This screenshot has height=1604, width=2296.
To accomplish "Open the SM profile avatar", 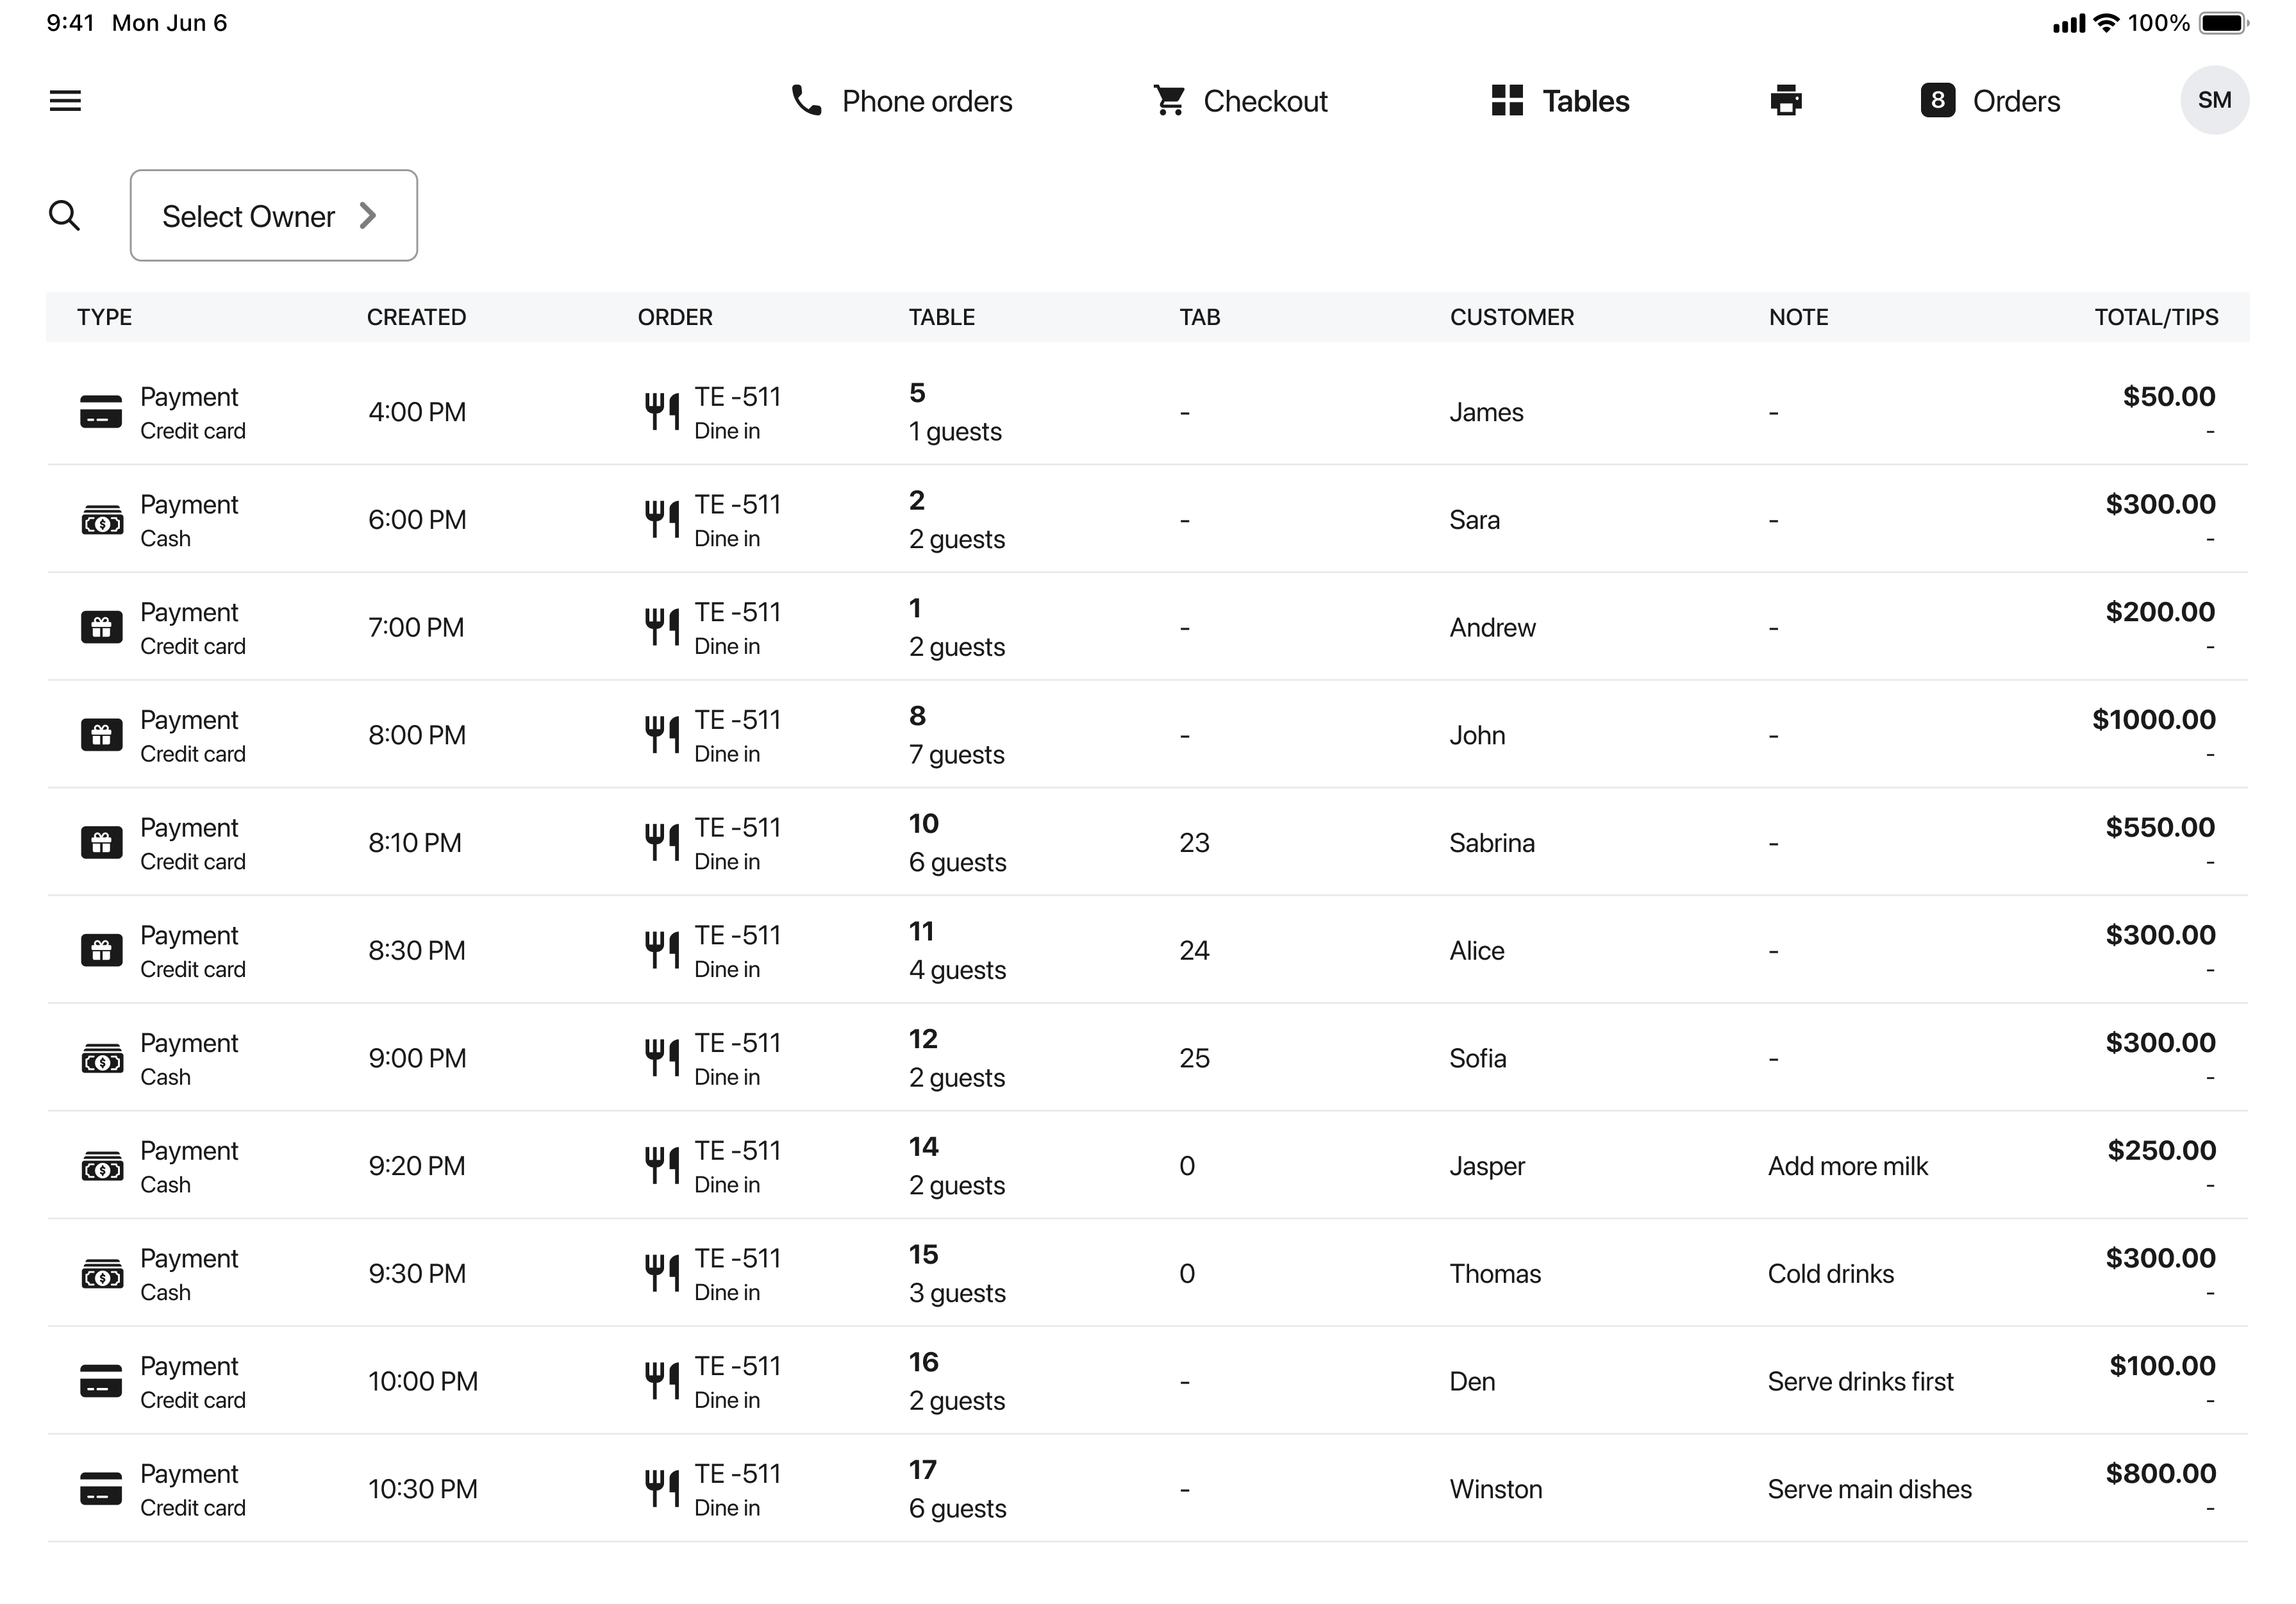I will (2214, 100).
